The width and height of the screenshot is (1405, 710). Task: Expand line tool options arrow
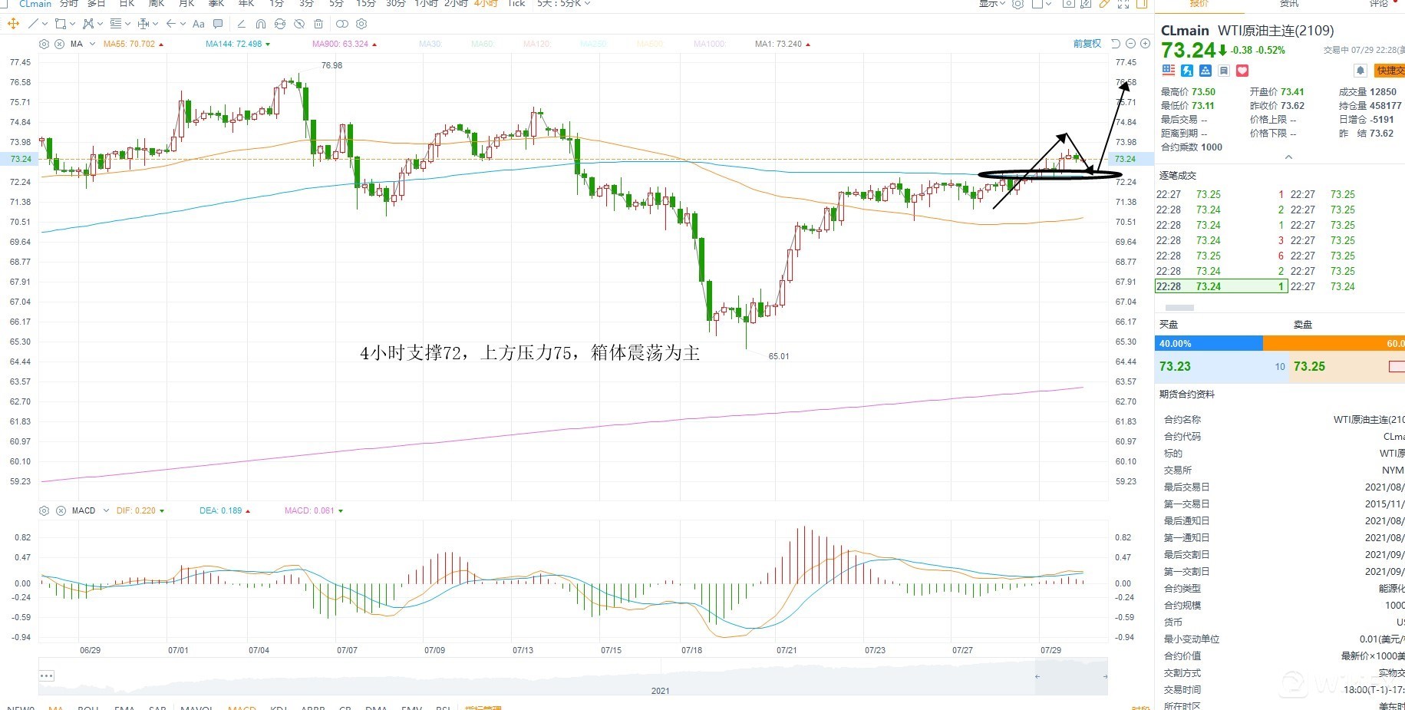[x=45, y=24]
